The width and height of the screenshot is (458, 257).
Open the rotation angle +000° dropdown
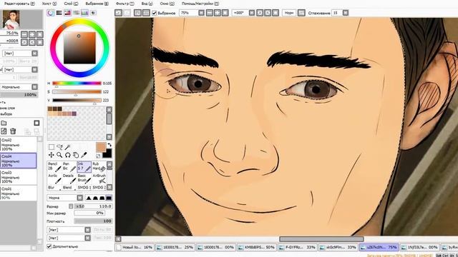coord(252,13)
